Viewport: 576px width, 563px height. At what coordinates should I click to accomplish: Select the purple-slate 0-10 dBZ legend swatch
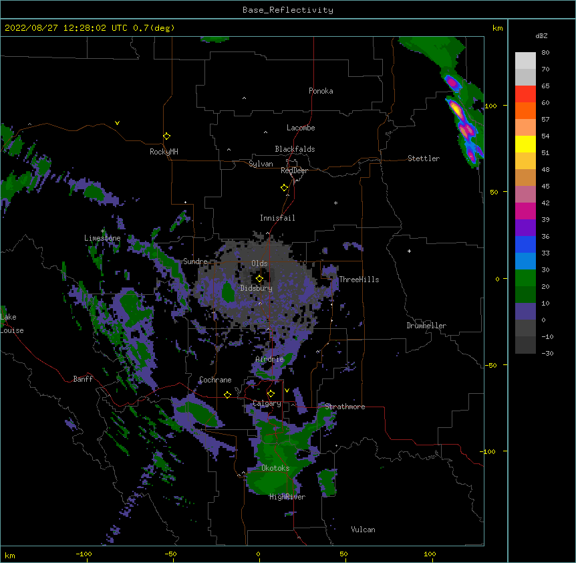[x=525, y=312]
